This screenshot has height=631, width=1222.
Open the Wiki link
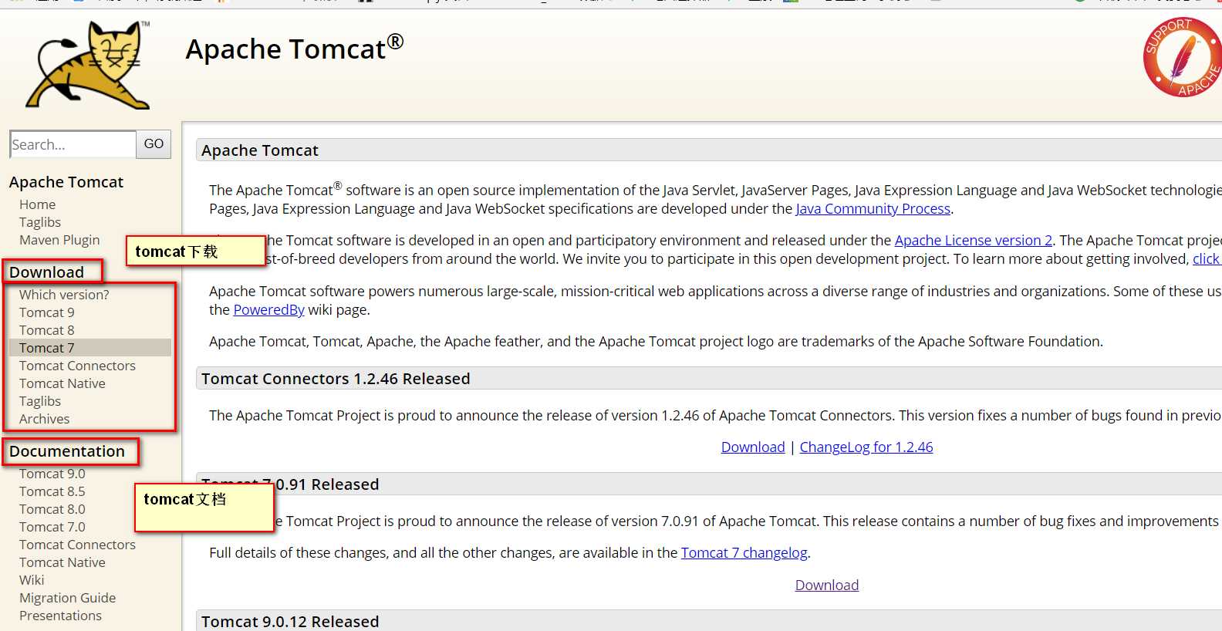pos(32,580)
